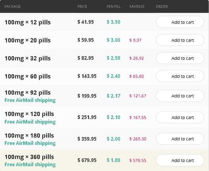Viewport: 209px width, 171px height.
Task: Add 100mg × 180 pills to cart
Action: tap(180, 139)
